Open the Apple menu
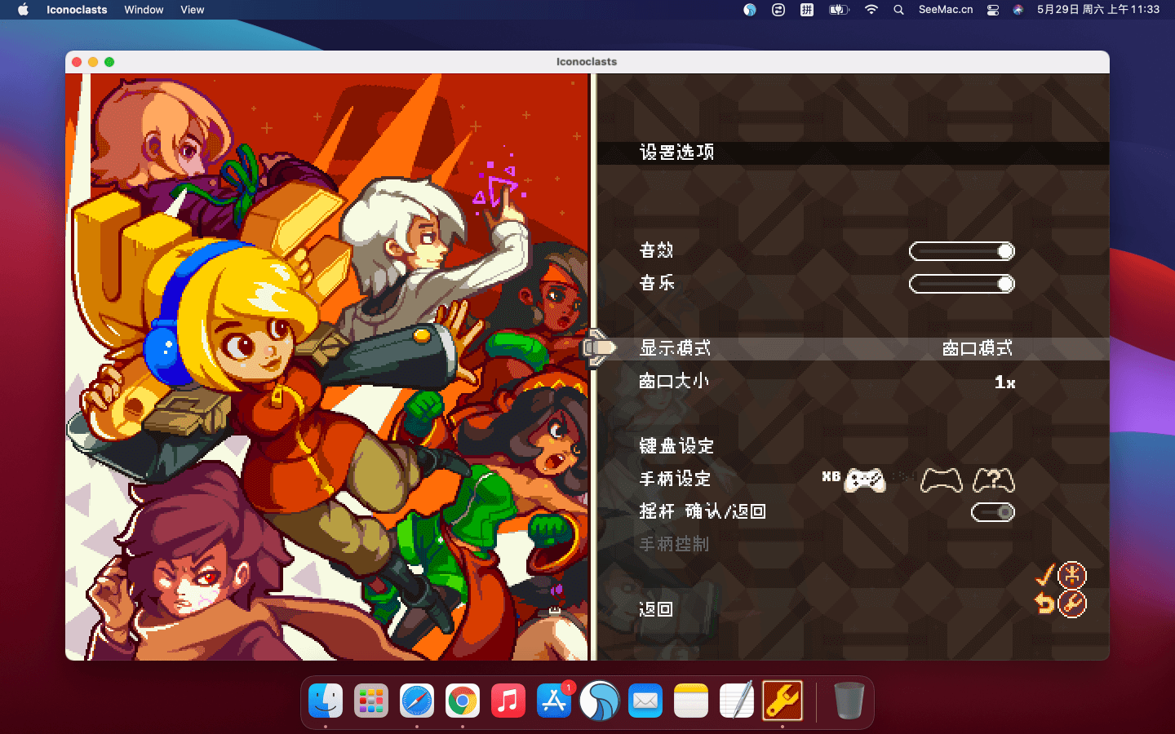 click(x=23, y=10)
